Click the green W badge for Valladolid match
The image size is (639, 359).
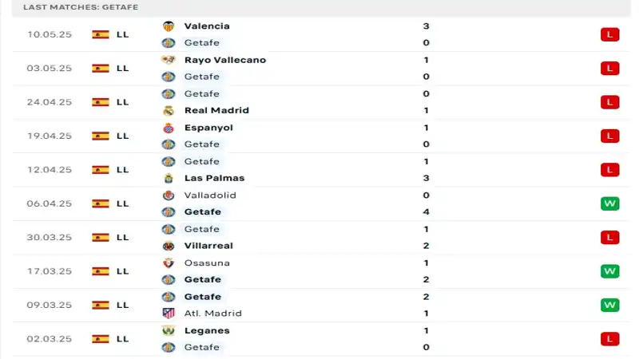610,203
